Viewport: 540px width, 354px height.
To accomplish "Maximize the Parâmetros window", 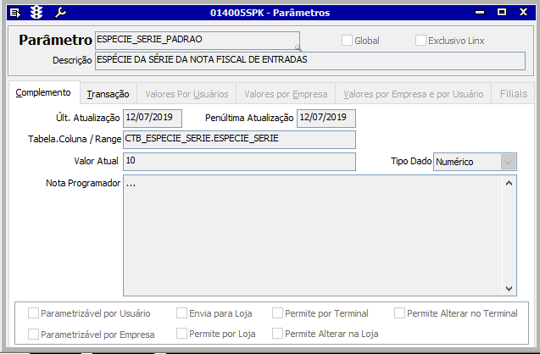I will click(502, 13).
